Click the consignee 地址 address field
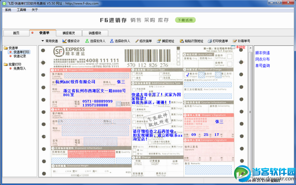 click(x=96, y=130)
